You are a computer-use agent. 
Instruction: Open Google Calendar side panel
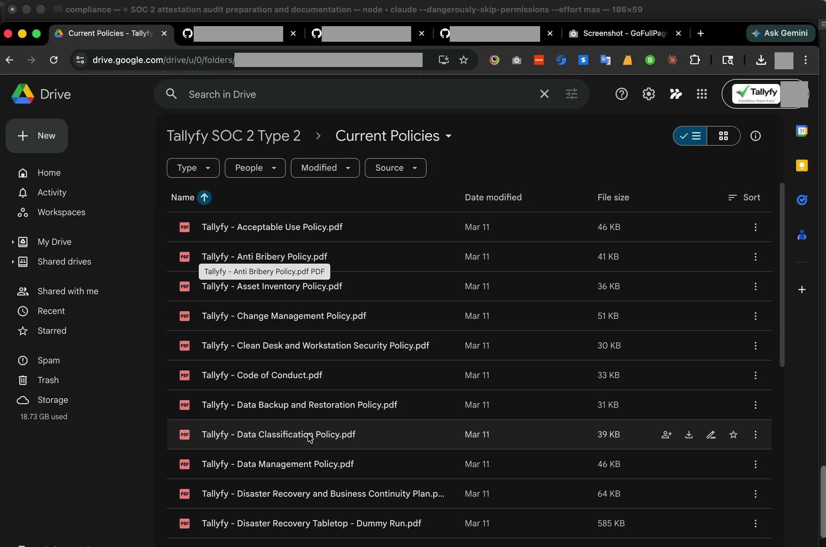(x=802, y=131)
